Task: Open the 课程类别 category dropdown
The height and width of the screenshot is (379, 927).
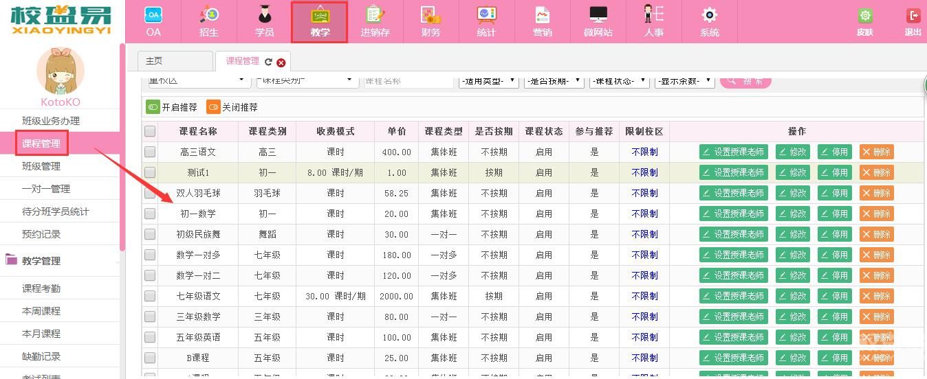Action: point(307,81)
